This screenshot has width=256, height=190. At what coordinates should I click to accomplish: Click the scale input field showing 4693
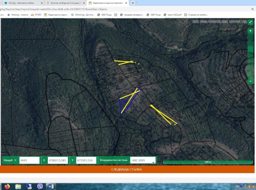click(x=29, y=160)
